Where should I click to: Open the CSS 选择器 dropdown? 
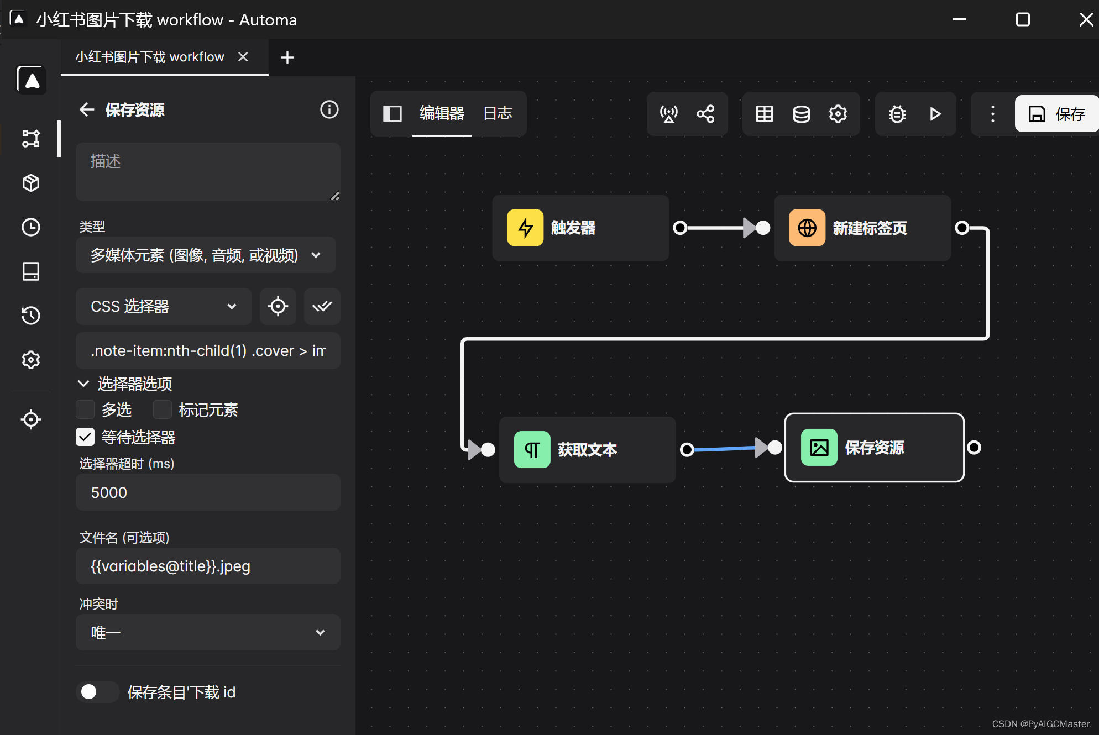click(x=164, y=306)
